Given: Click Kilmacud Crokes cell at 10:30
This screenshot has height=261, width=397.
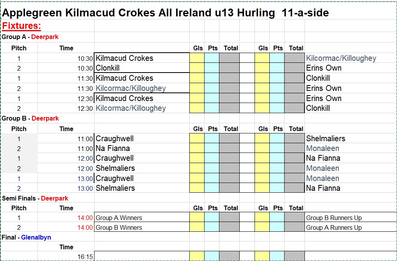Looking at the screenshot, I should 142,58.
